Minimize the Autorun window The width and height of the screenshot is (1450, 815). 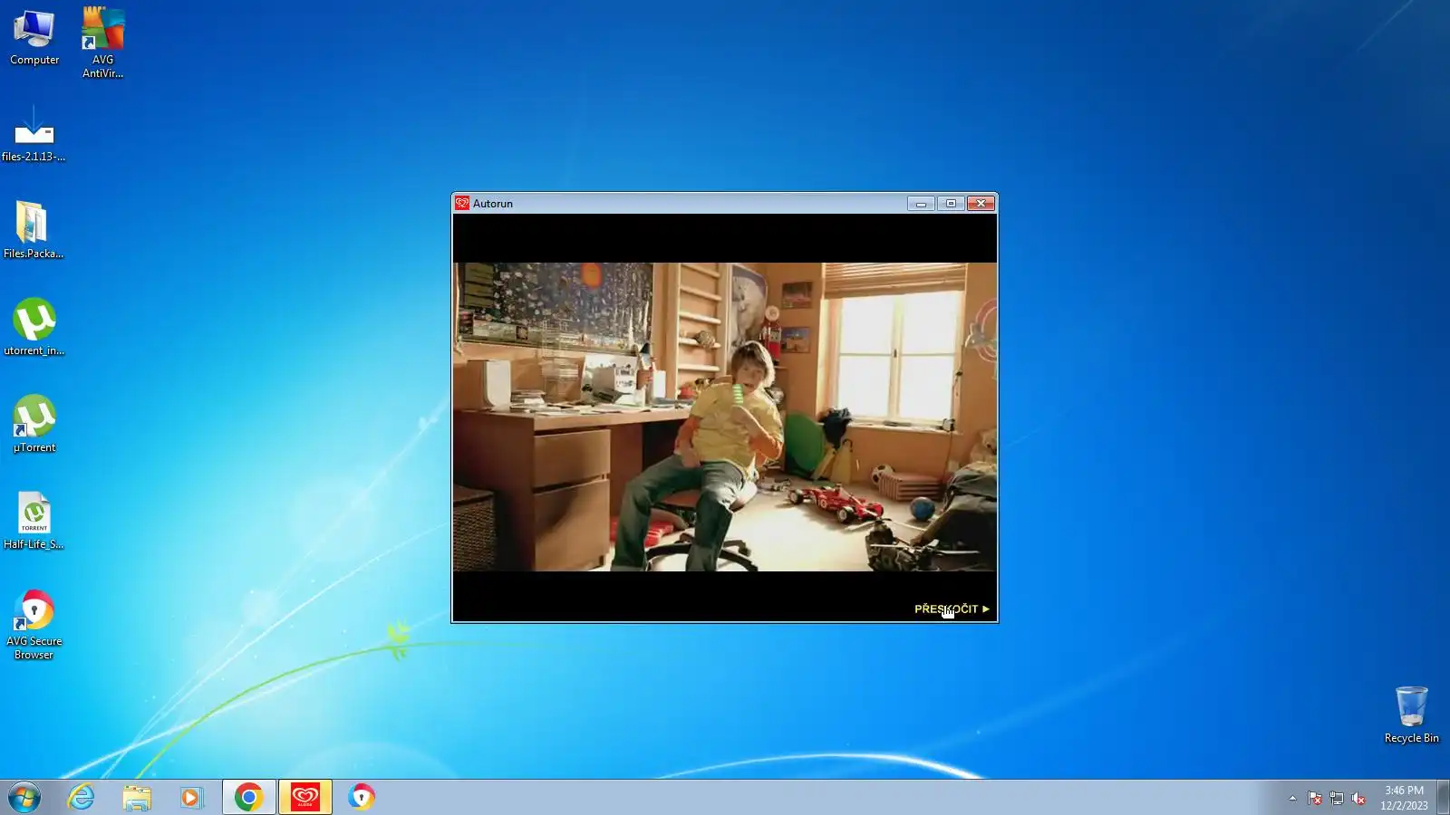tap(921, 204)
